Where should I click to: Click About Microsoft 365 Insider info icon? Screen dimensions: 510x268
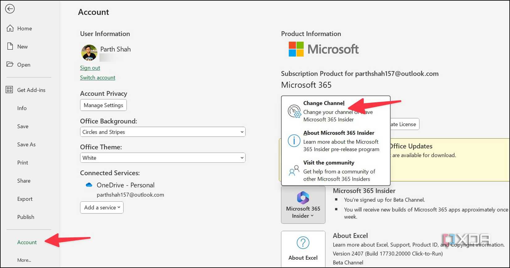(x=294, y=141)
